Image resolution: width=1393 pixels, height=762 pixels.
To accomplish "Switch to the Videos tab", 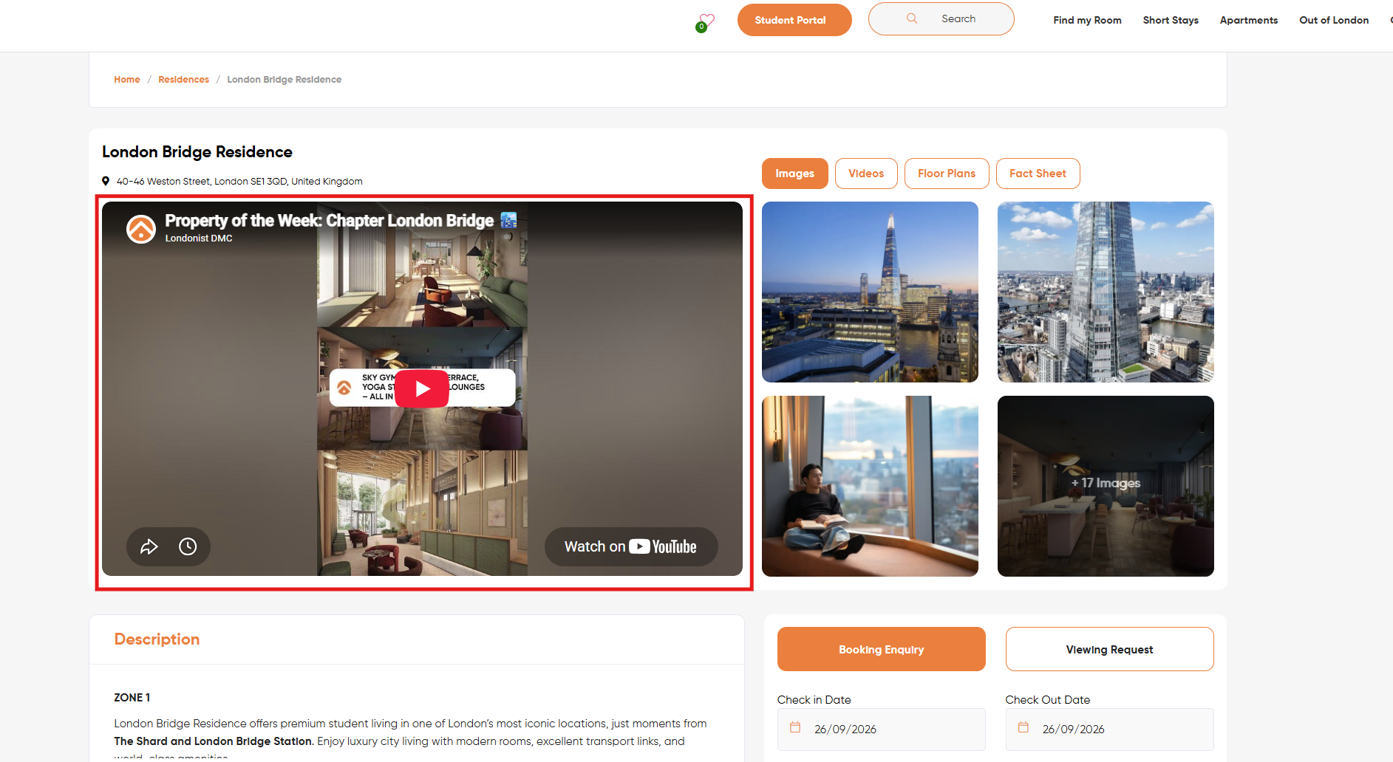I will 866,174.
